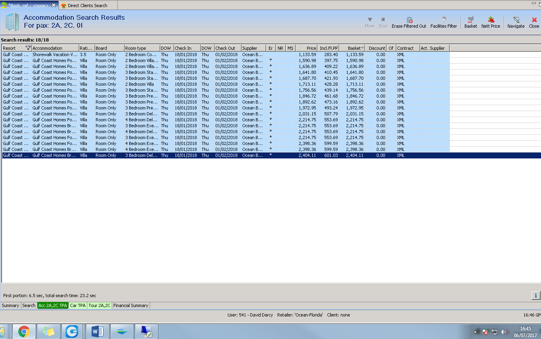This screenshot has height=339, width=541.
Task: Sort by the Basket column header arrow
Action: pos(363,48)
